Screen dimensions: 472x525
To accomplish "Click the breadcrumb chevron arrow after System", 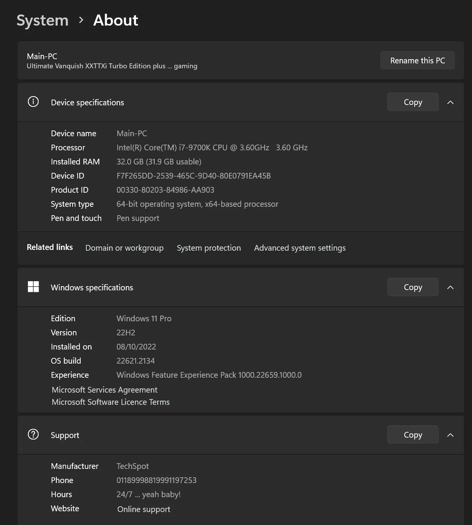I will point(81,20).
